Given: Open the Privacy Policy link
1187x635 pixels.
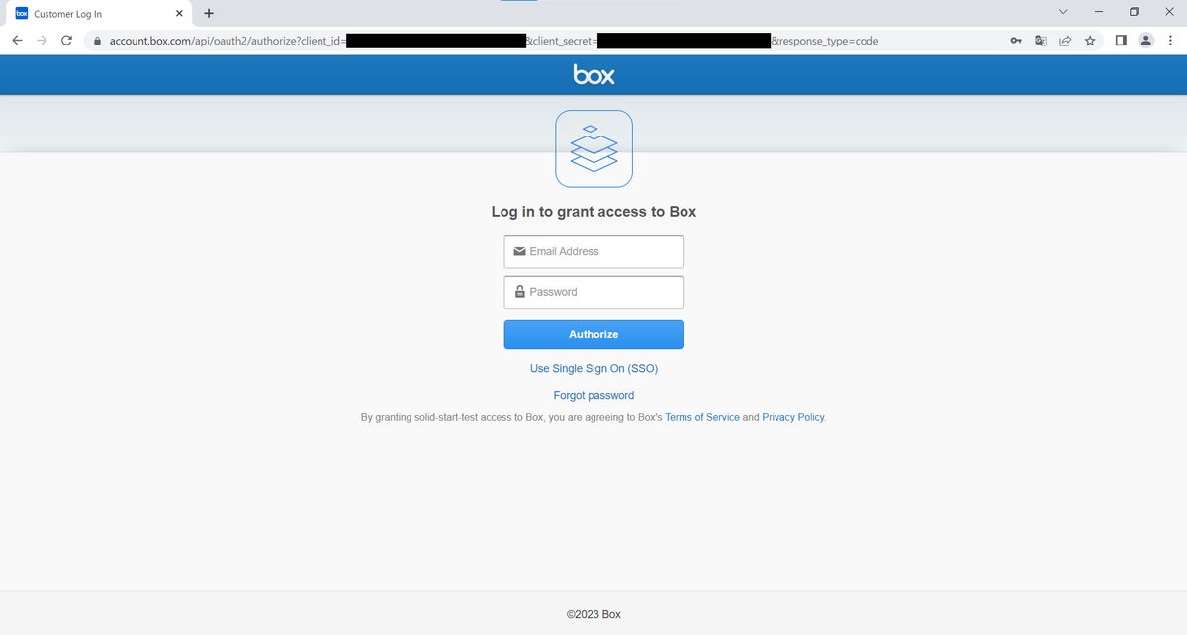Looking at the screenshot, I should [x=793, y=417].
